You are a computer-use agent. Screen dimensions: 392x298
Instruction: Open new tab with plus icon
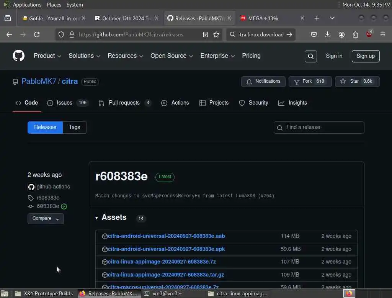click(x=317, y=18)
